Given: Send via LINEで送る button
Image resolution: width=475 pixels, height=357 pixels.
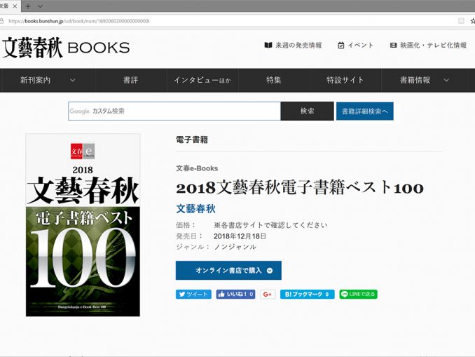Looking at the screenshot, I should pyautogui.click(x=359, y=294).
